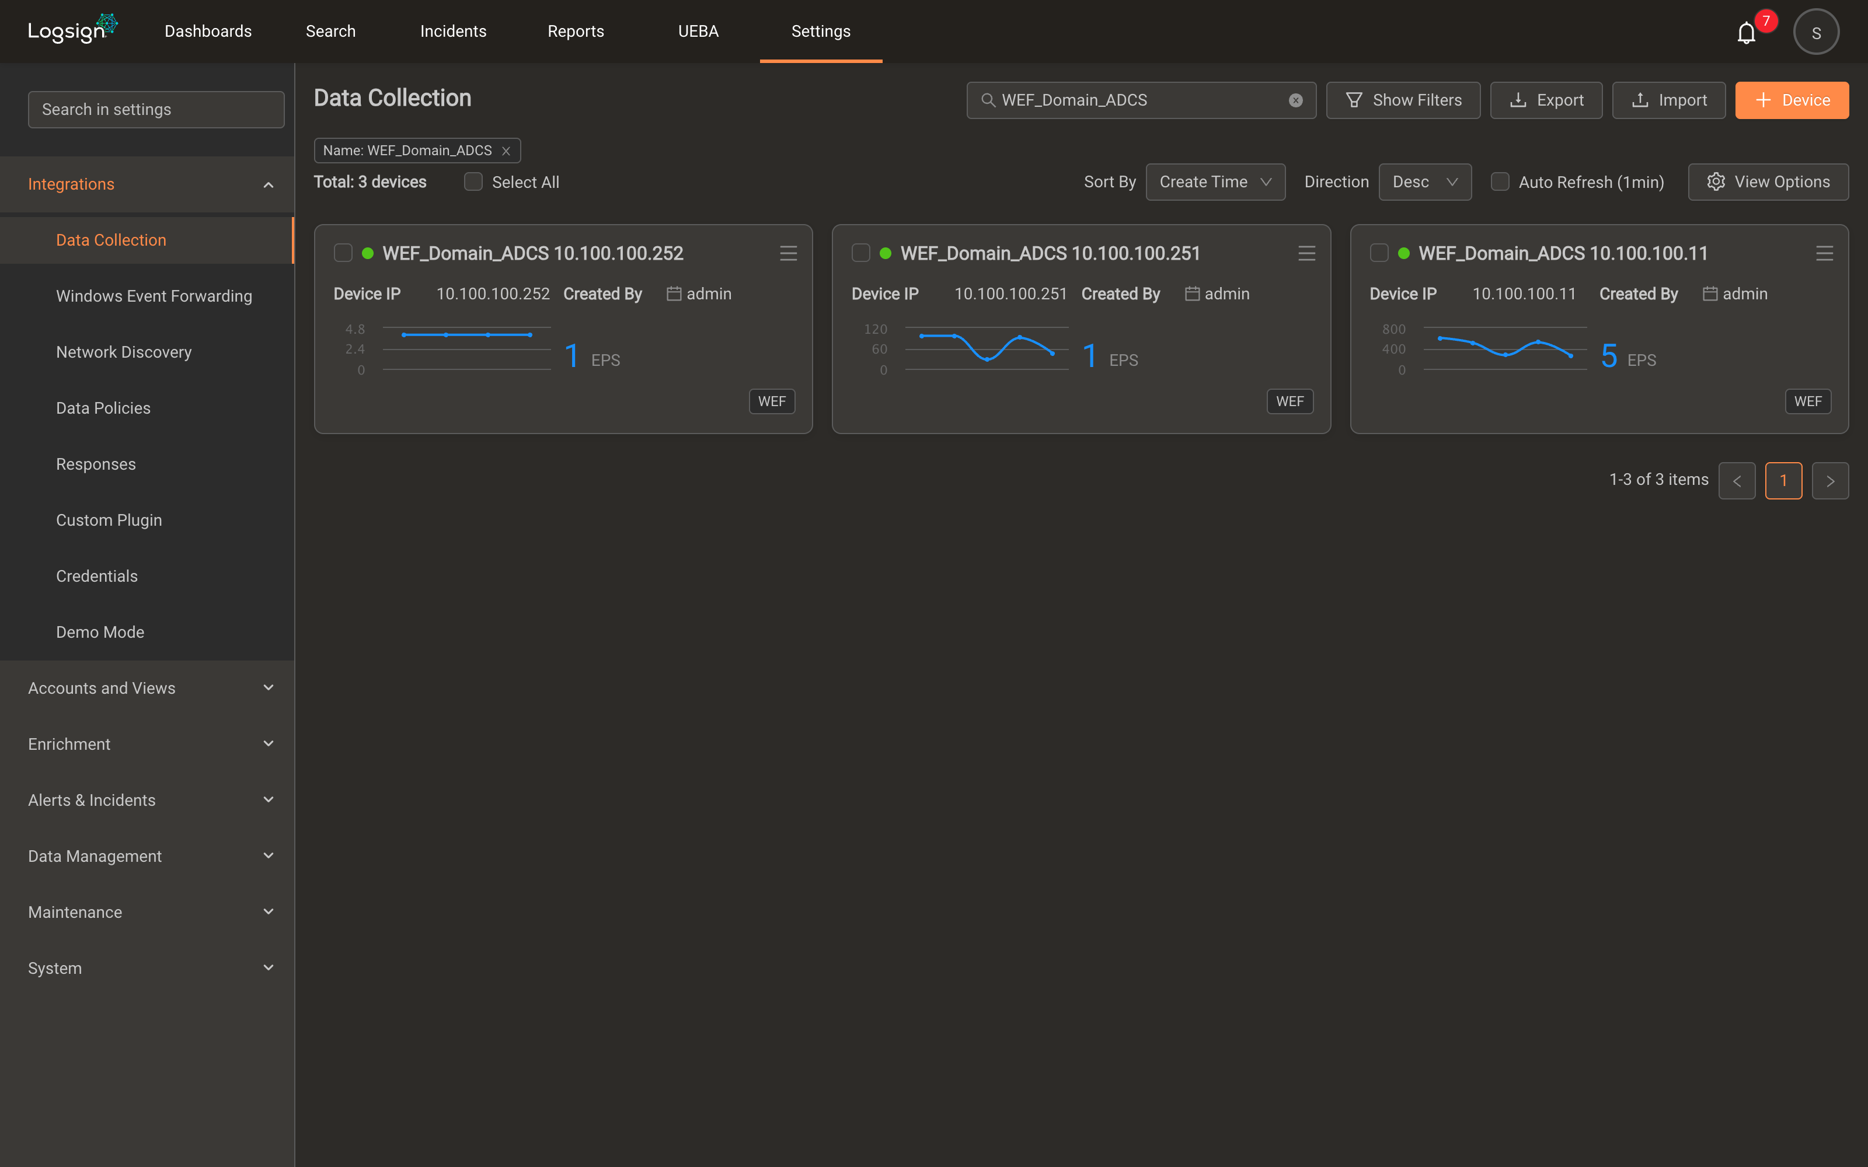The image size is (1868, 1167).
Task: Add a new Device
Action: click(1792, 100)
